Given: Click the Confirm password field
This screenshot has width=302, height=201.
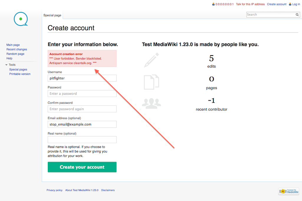Looking at the screenshot, I should [82, 109].
